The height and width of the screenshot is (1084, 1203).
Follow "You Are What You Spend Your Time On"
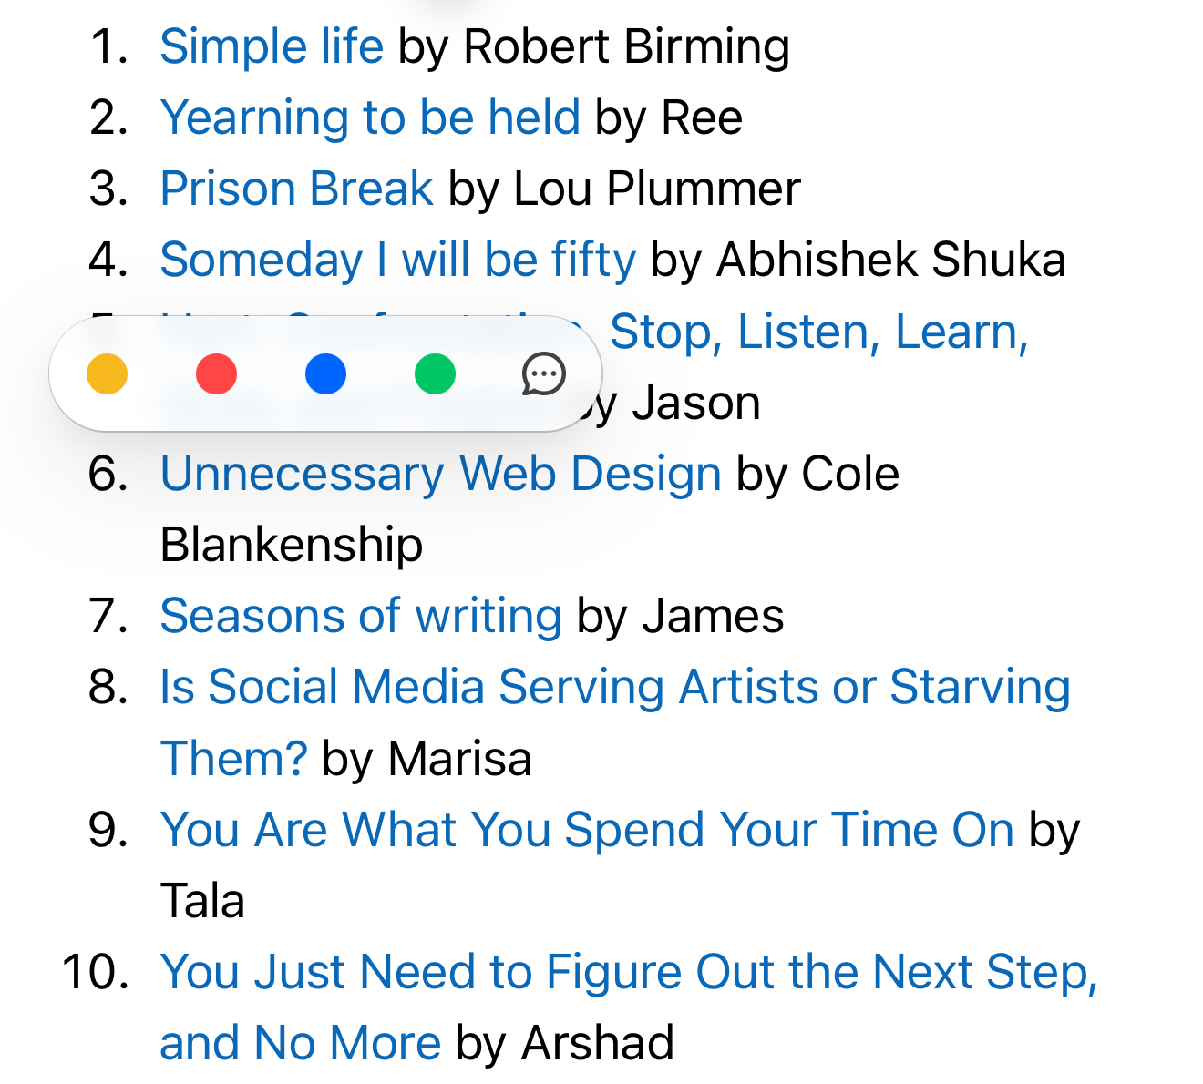(586, 830)
